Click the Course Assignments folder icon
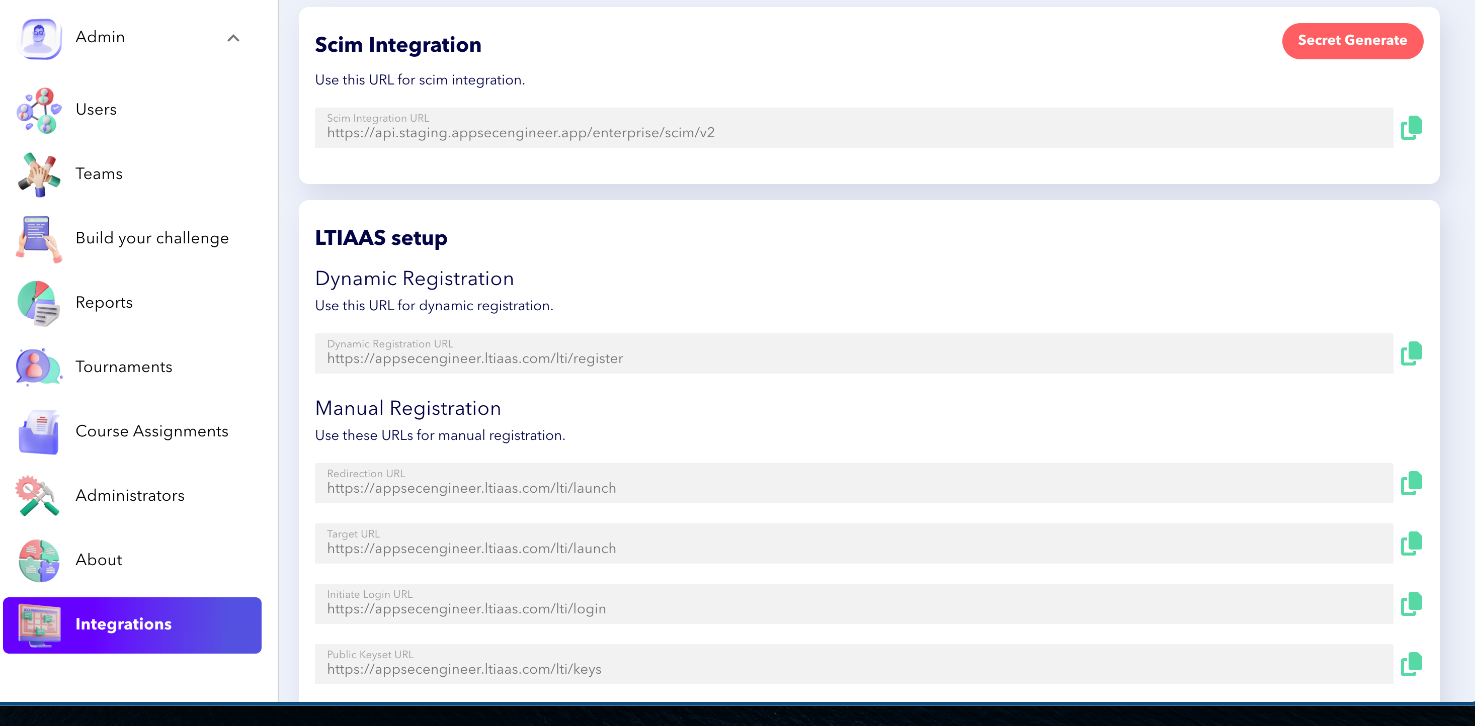Image resolution: width=1475 pixels, height=726 pixels. pos(38,432)
